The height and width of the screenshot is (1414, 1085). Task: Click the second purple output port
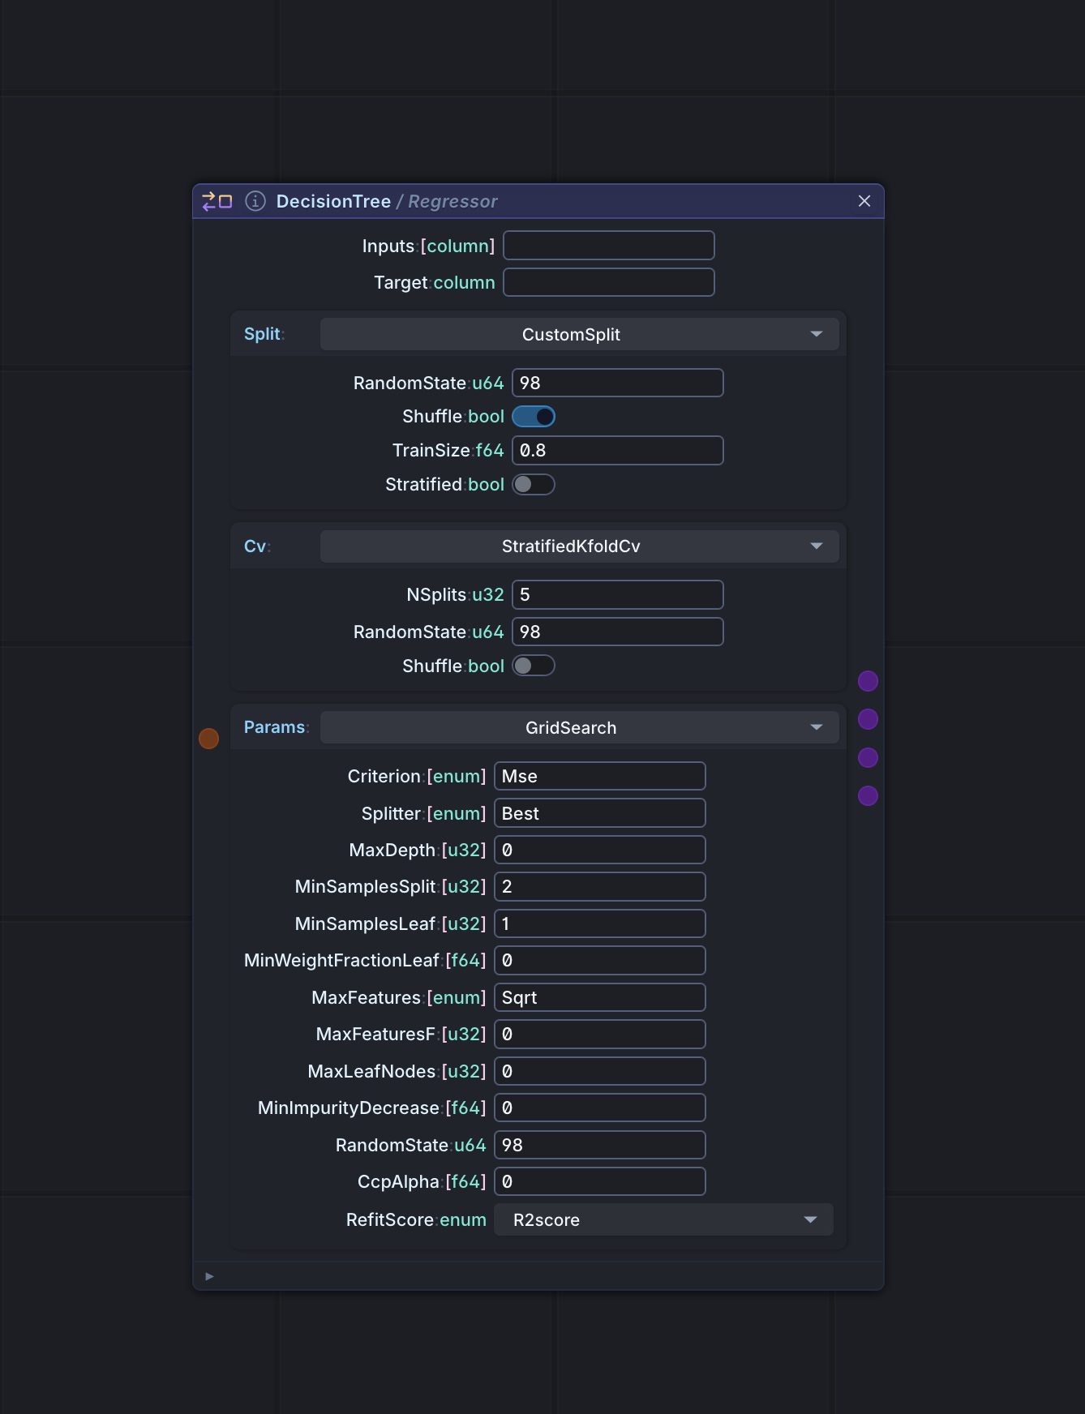[868, 719]
